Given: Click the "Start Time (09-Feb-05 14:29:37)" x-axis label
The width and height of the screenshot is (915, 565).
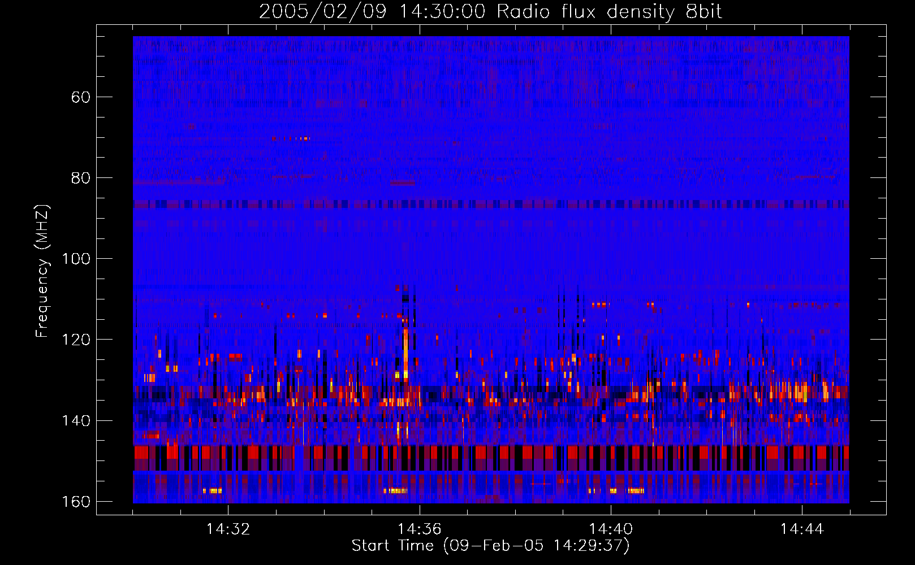Looking at the screenshot, I should point(490,546).
